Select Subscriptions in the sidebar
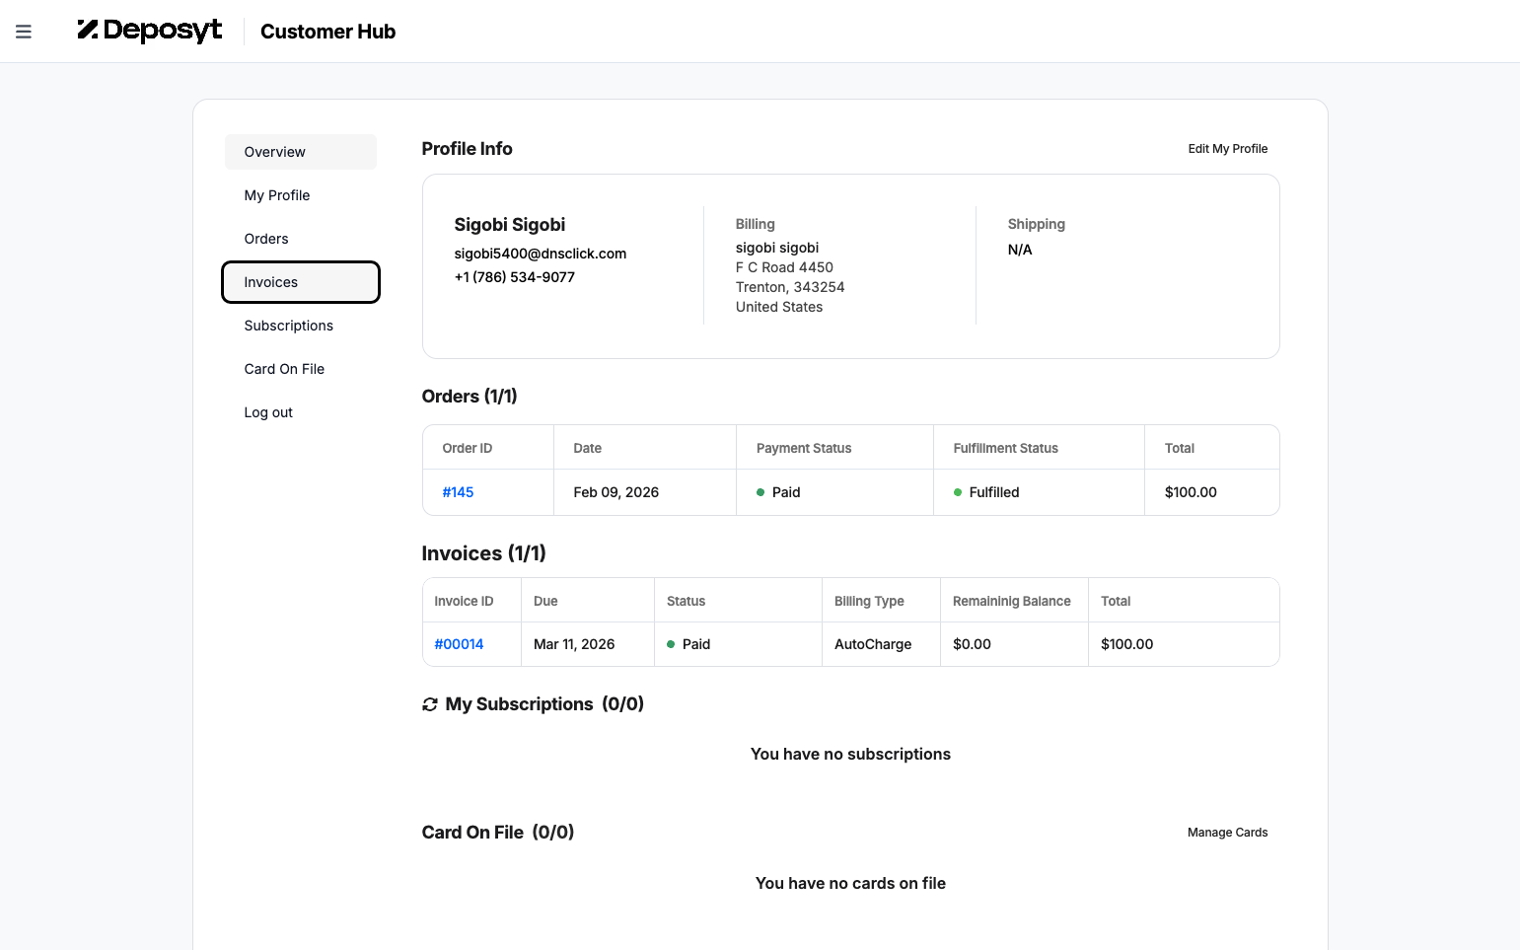 (x=301, y=326)
